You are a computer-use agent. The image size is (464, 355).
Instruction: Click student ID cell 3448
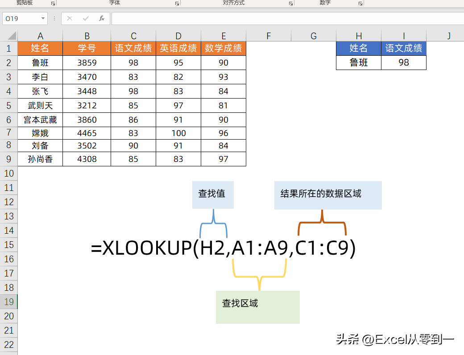87,91
